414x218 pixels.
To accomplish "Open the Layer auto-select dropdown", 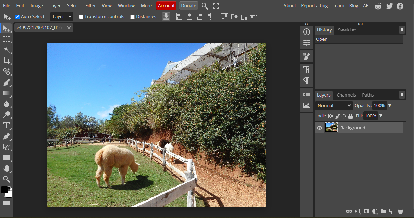I will pos(62,16).
